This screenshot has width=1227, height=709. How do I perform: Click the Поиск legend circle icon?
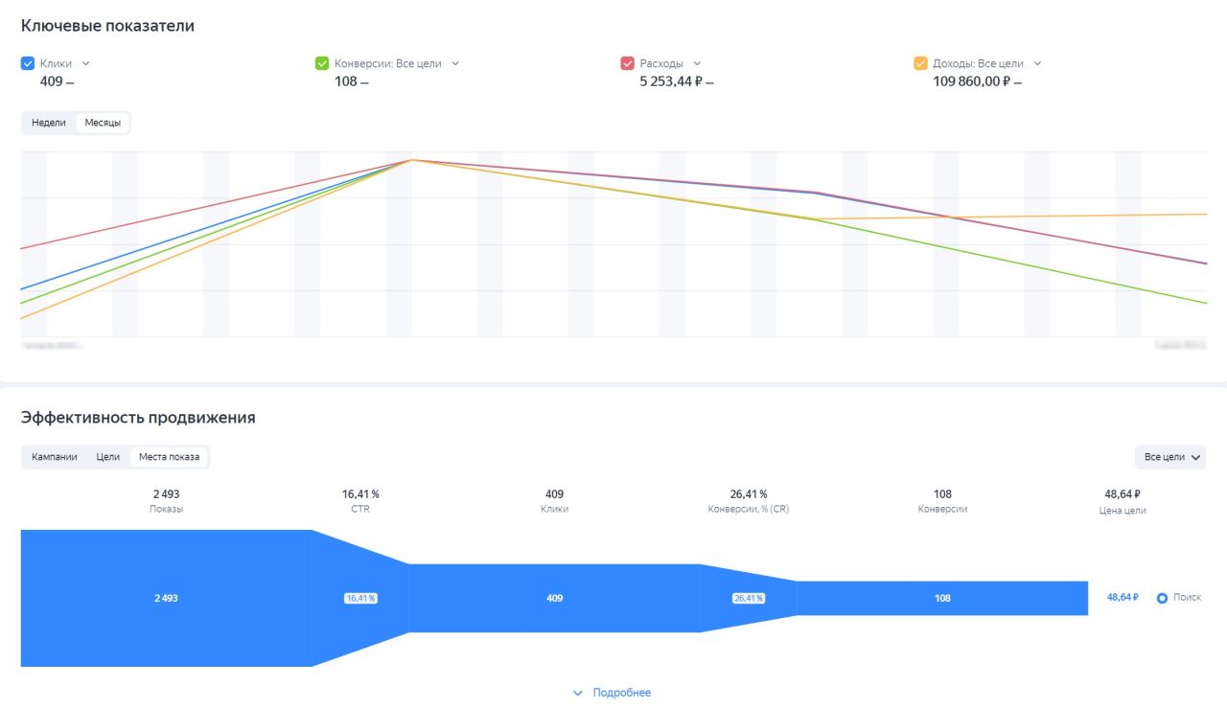pos(1162,598)
